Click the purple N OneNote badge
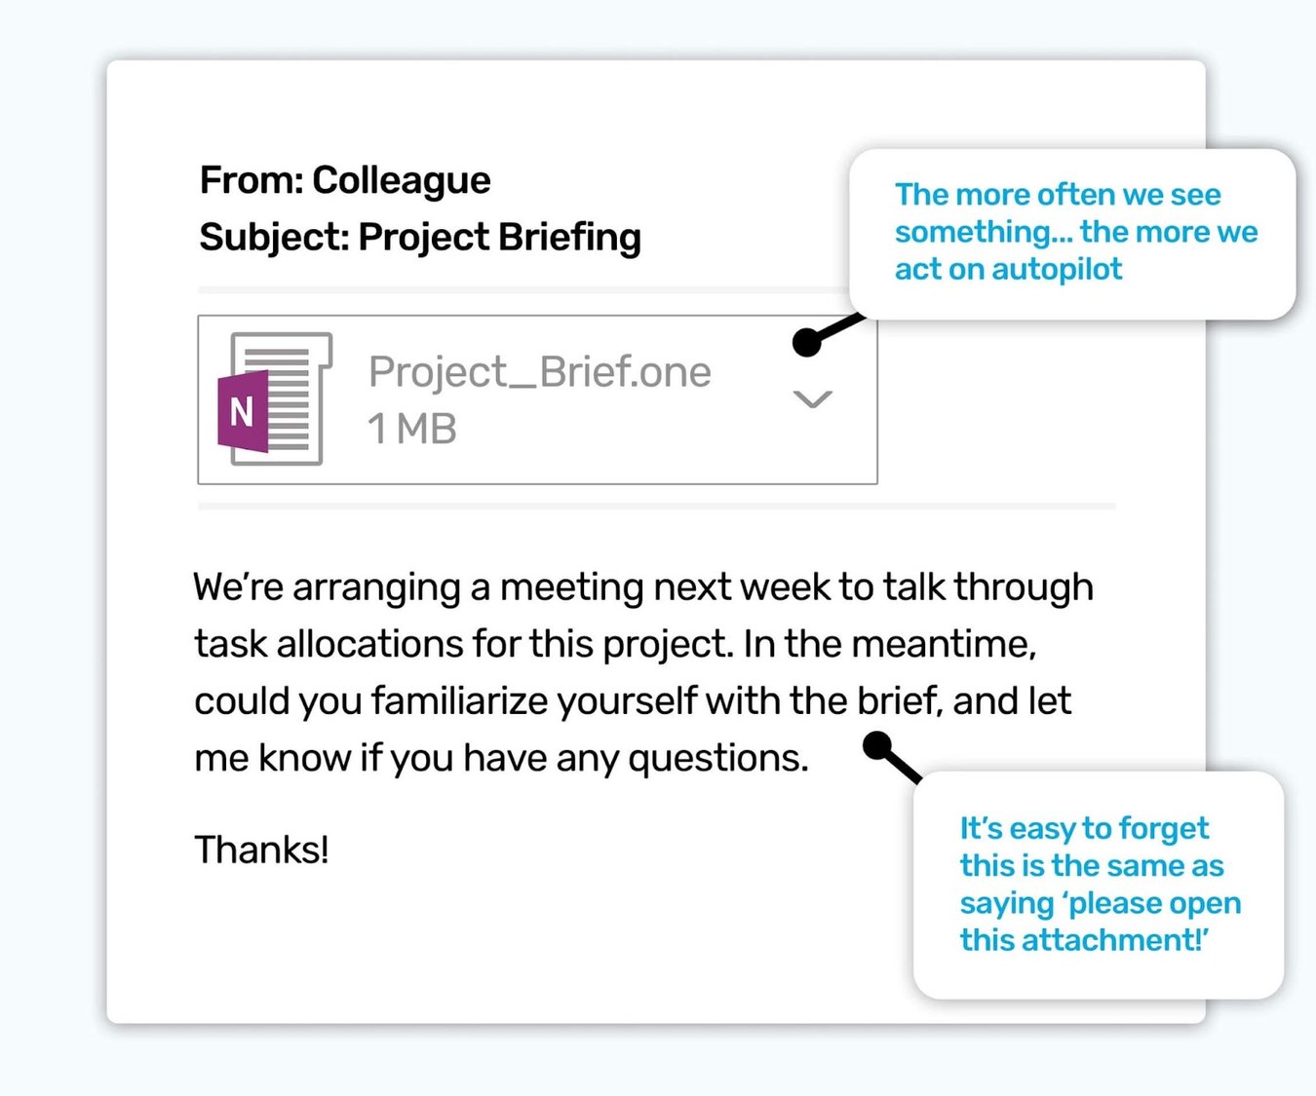Image resolution: width=1316 pixels, height=1096 pixels. click(x=243, y=411)
